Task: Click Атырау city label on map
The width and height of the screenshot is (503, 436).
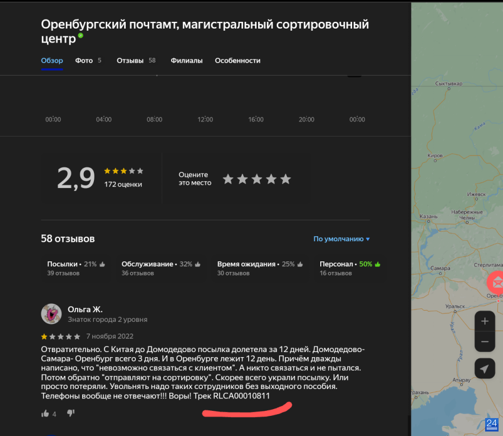Action: click(461, 380)
